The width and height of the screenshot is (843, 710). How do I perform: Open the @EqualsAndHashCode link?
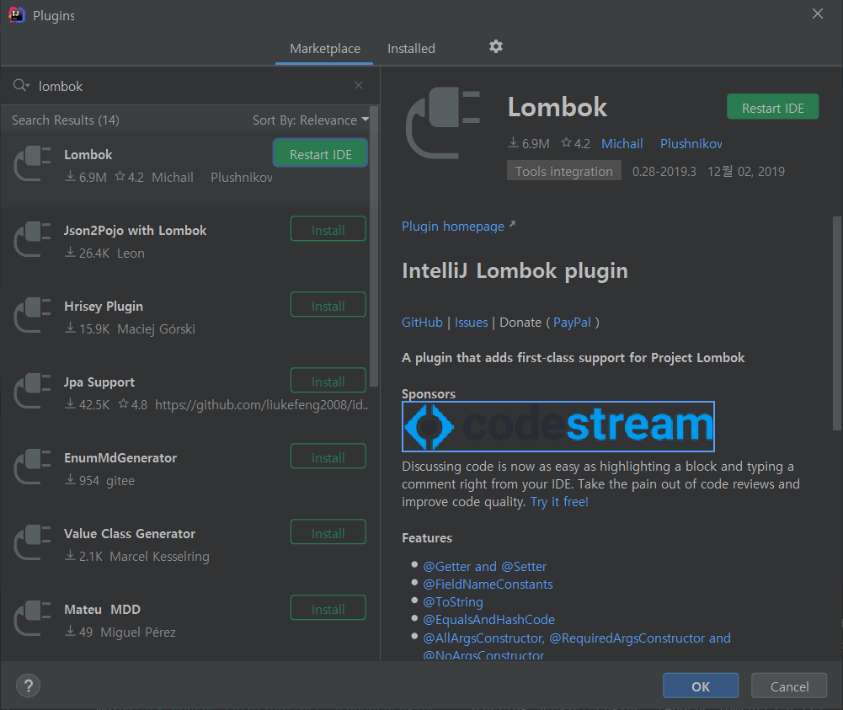(488, 620)
